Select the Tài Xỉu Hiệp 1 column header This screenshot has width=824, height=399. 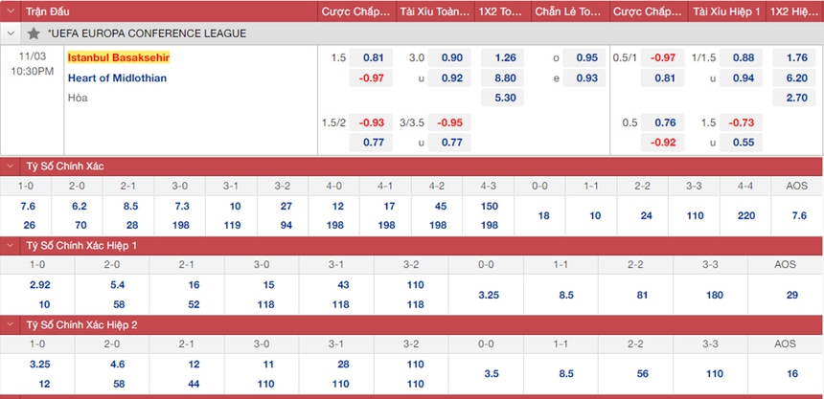727,11
